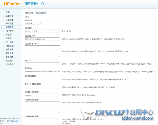Open the 应用类型 DiscuzX dropdown
This screenshot has height=125, width=158.
[x=33, y=23]
